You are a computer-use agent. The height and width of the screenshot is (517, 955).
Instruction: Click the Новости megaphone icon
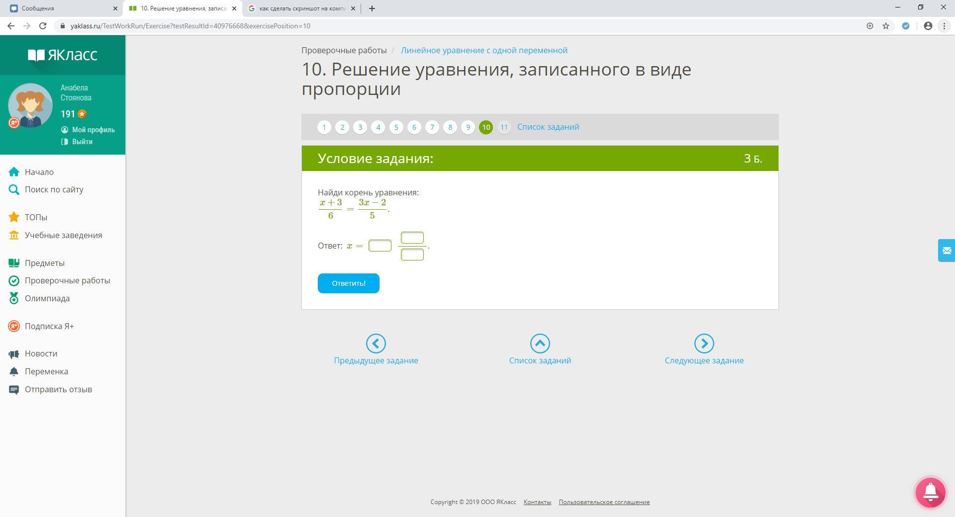pos(14,354)
